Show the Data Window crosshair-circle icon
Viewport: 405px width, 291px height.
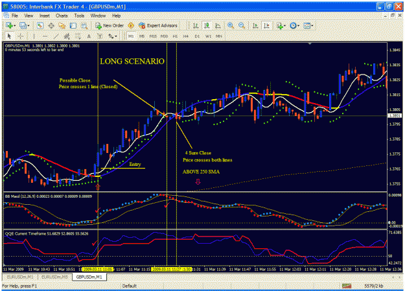51,25
